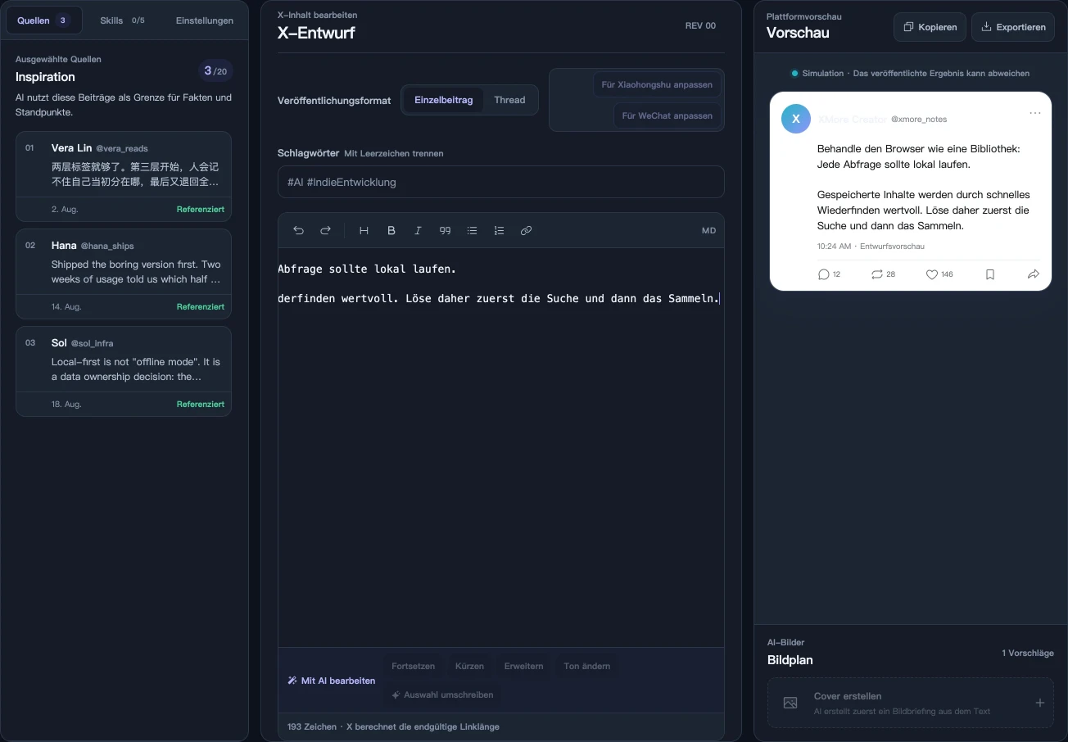Click Erweitern AI action
1068x742 pixels.
click(523, 666)
